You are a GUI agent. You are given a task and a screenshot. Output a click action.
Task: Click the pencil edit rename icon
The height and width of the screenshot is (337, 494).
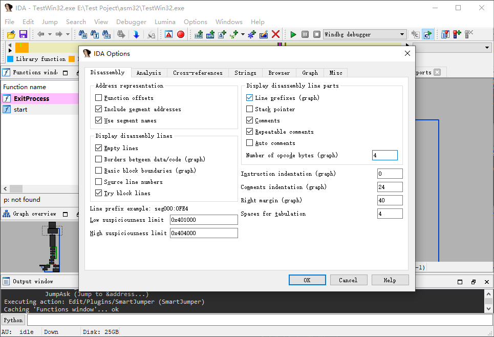click(x=264, y=34)
